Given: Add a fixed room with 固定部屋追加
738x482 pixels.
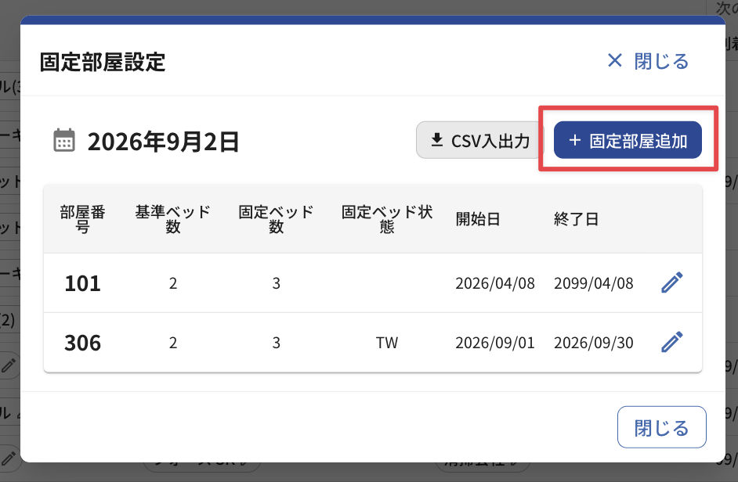Looking at the screenshot, I should click(x=628, y=140).
